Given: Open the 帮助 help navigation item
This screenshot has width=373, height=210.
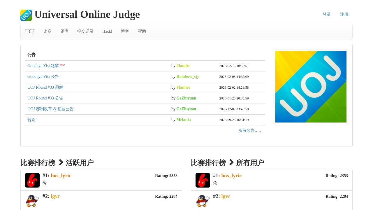Looking at the screenshot, I should (142, 32).
